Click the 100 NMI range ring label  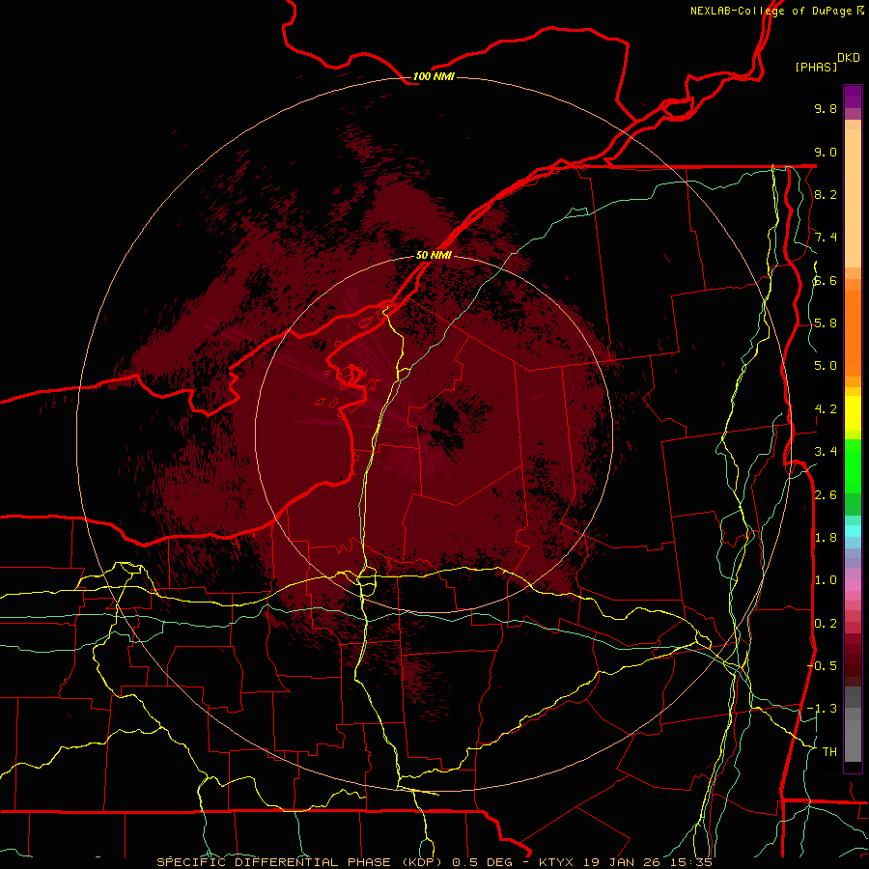click(434, 76)
